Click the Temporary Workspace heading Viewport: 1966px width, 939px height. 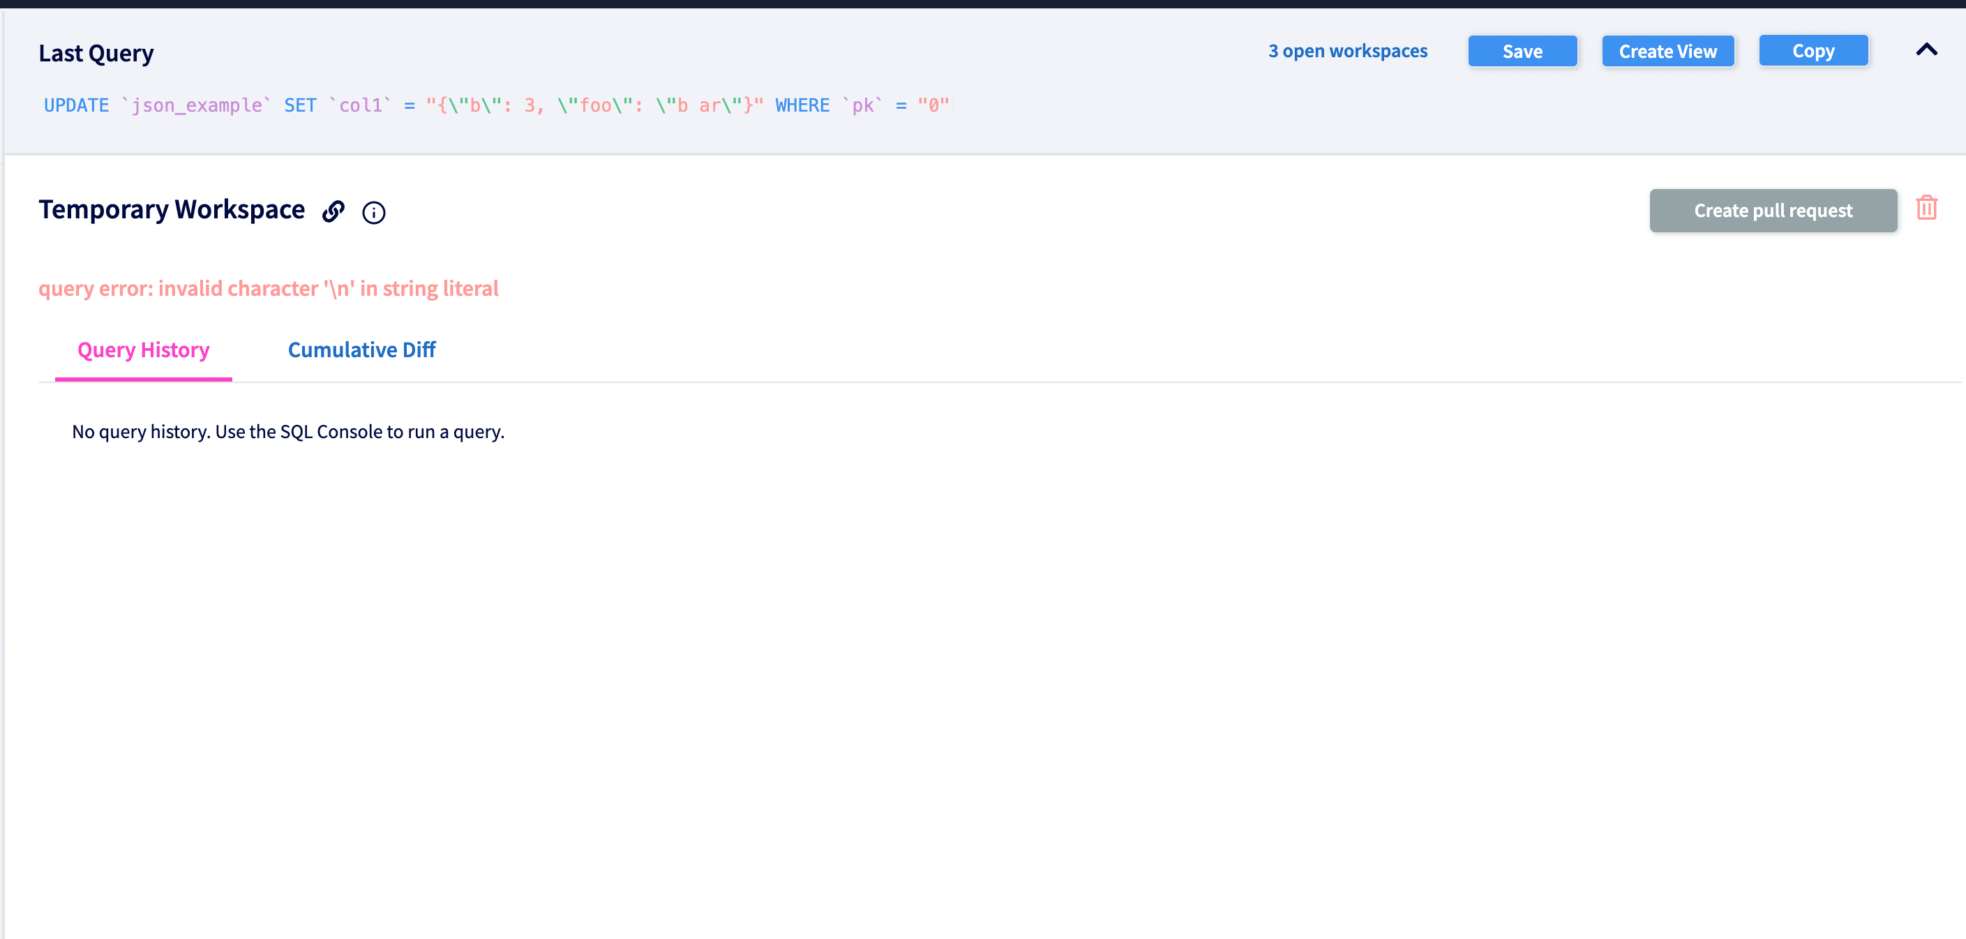pos(172,209)
